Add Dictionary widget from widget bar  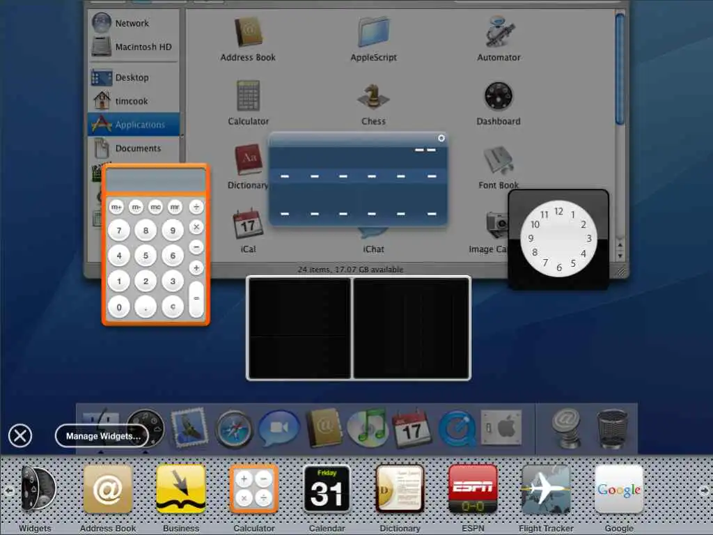(x=400, y=489)
